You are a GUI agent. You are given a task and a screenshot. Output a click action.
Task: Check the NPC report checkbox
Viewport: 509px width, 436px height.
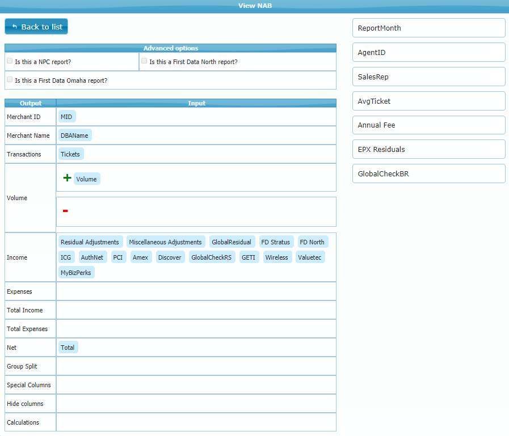pos(10,61)
